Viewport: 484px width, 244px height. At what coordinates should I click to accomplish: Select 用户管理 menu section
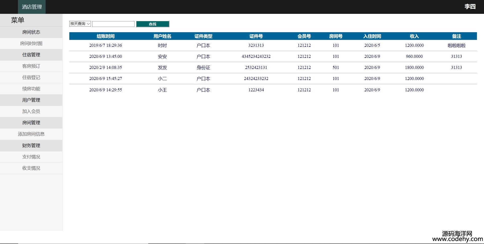coord(31,100)
